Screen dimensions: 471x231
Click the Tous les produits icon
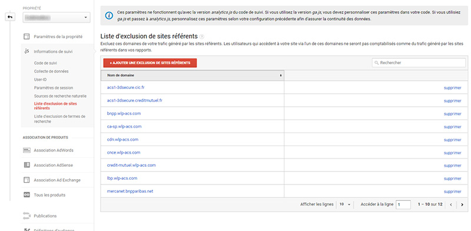pyautogui.click(x=26, y=195)
